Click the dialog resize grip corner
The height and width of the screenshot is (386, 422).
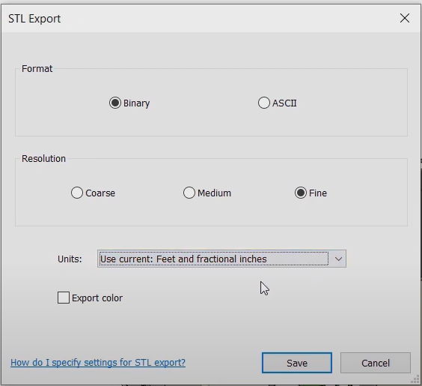(415, 379)
